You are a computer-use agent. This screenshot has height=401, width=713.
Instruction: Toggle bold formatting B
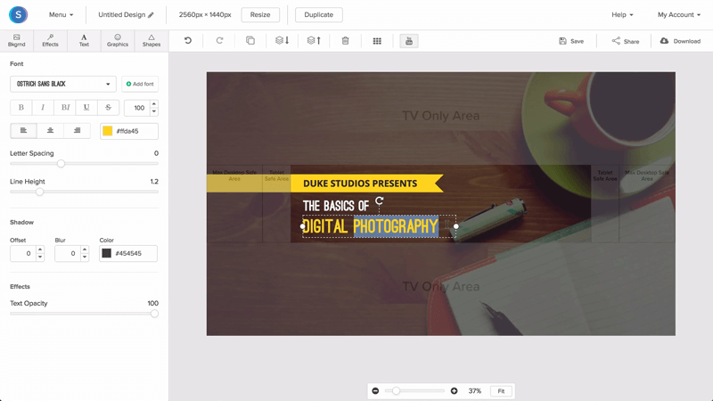[20, 107]
